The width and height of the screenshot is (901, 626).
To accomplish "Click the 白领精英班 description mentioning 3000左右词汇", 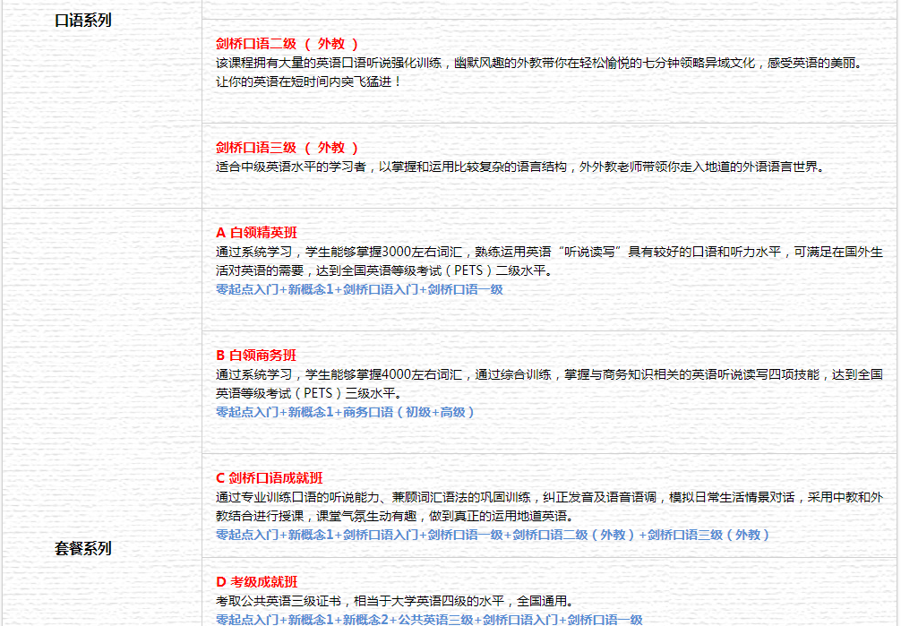I will (x=549, y=262).
